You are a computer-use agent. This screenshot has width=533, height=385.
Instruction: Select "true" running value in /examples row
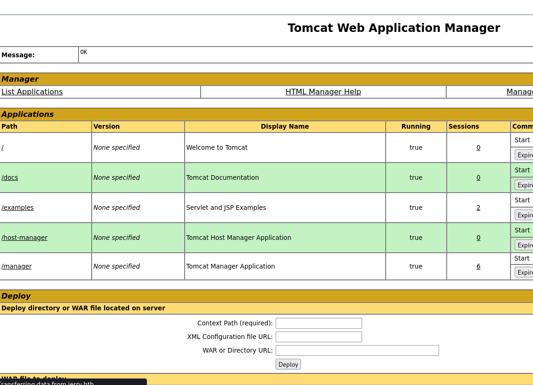pos(416,207)
